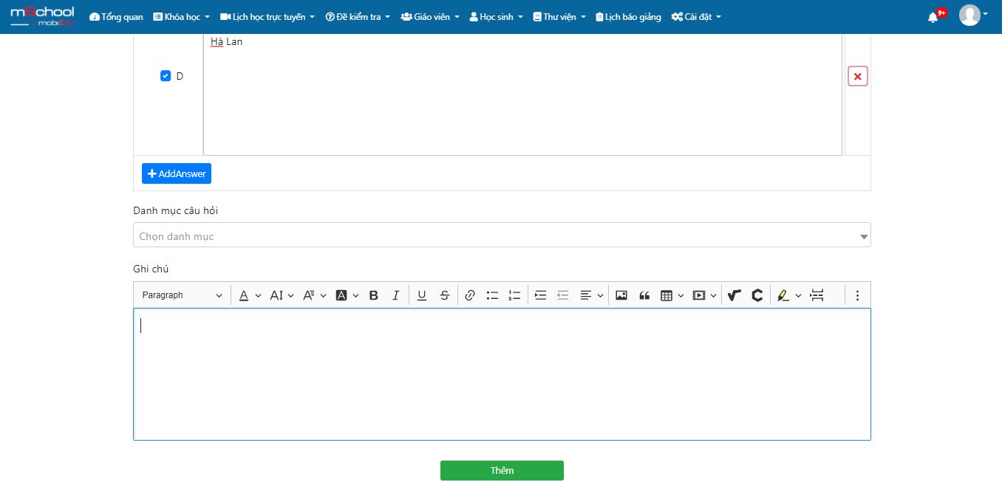Create a numbered list
The image size is (1002, 482).
[x=514, y=295]
